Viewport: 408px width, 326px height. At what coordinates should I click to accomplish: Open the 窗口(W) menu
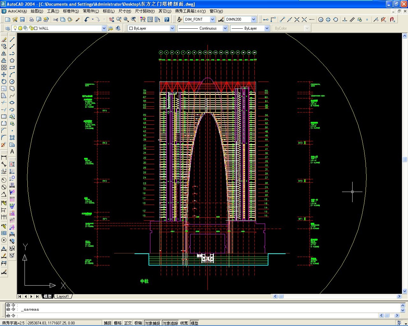216,11
